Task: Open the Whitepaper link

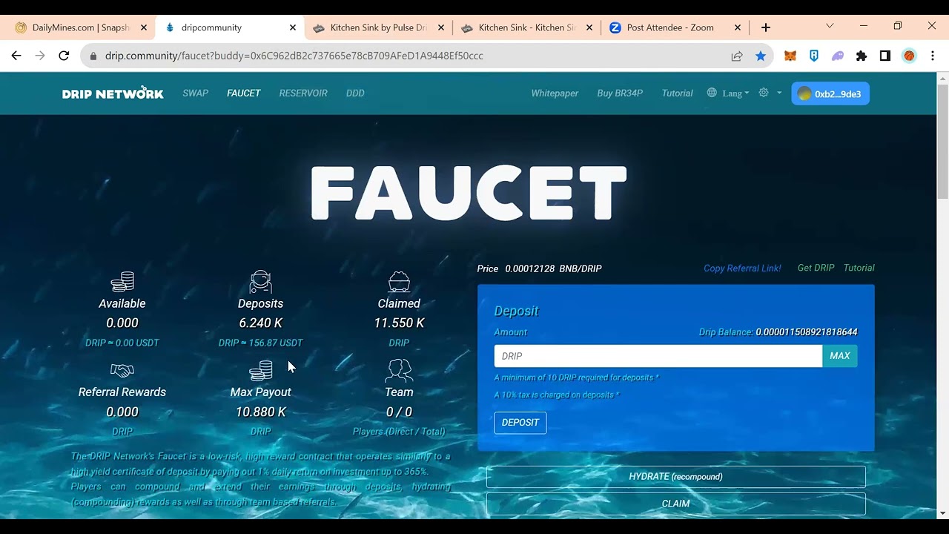Action: [x=555, y=93]
